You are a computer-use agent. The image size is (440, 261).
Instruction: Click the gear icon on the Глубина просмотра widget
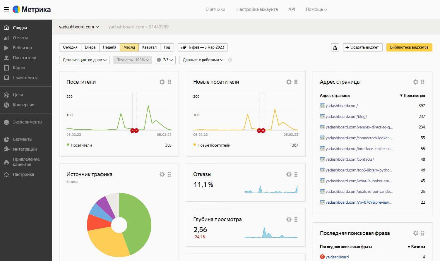pos(289,219)
